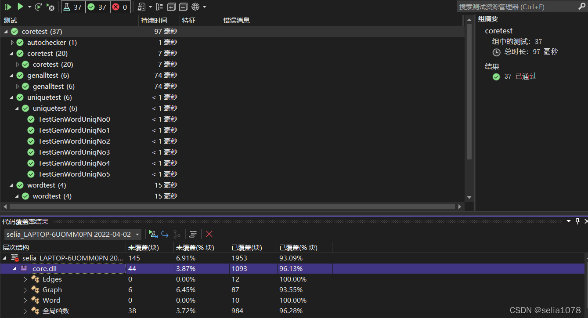
Task: Expand the Edges class node
Action: (x=25, y=279)
